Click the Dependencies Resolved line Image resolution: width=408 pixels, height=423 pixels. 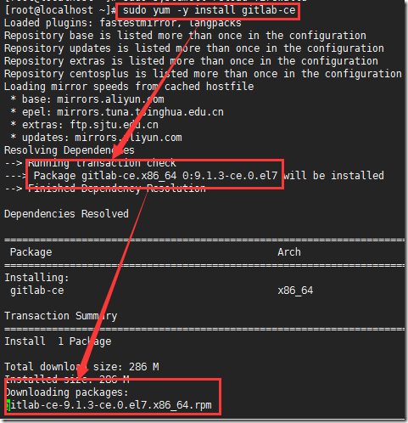pos(66,214)
